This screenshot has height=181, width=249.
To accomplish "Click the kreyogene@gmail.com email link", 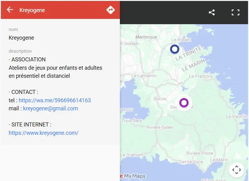I will [50, 108].
